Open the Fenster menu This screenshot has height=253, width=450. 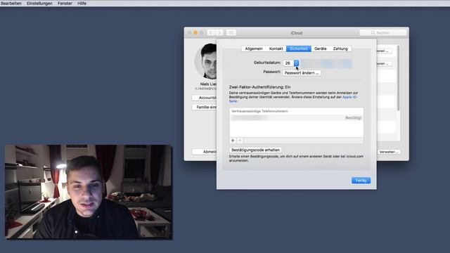pos(65,3)
